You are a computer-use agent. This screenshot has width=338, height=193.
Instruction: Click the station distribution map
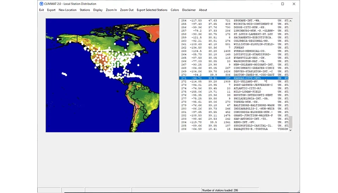[102, 75]
